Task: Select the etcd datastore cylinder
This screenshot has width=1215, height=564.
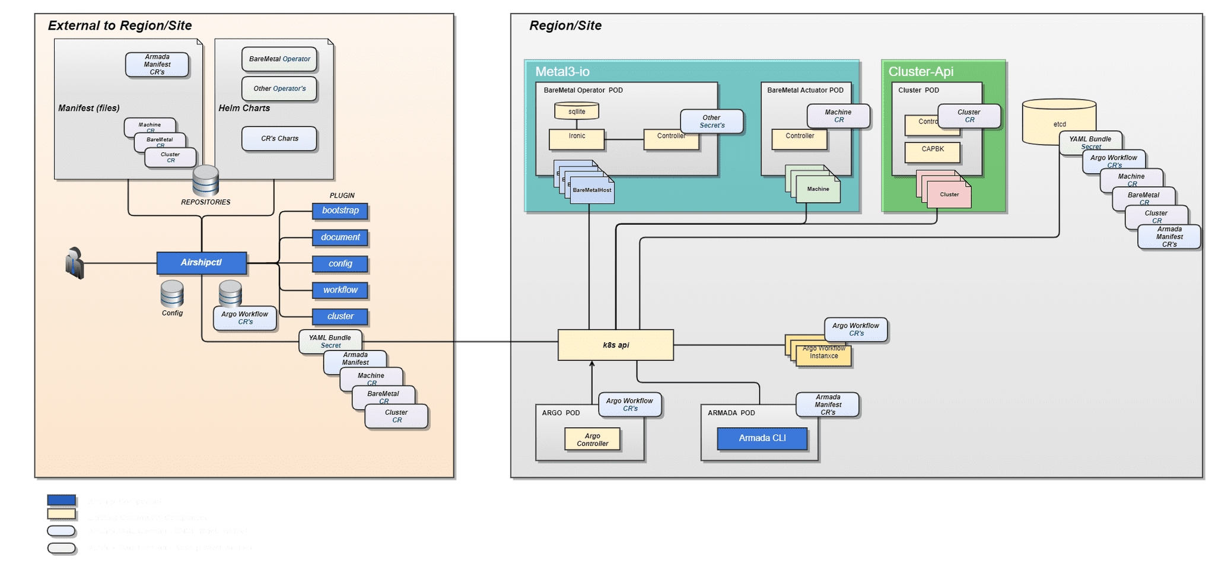Action: click(1059, 122)
